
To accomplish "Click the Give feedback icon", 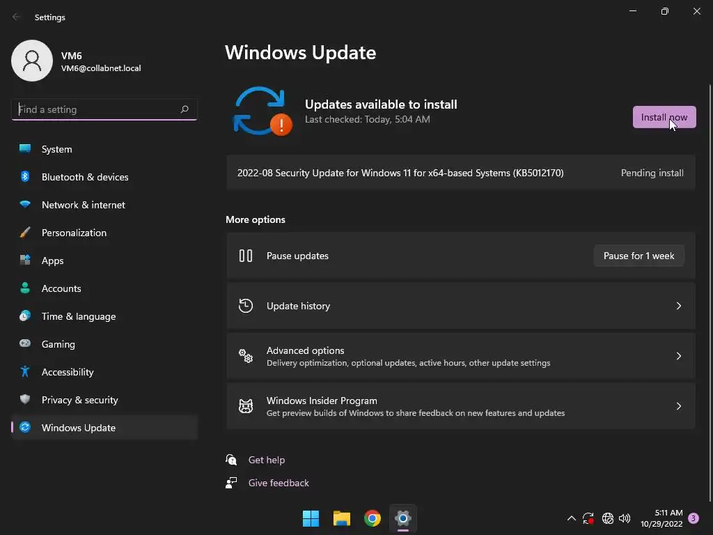I will 231,483.
